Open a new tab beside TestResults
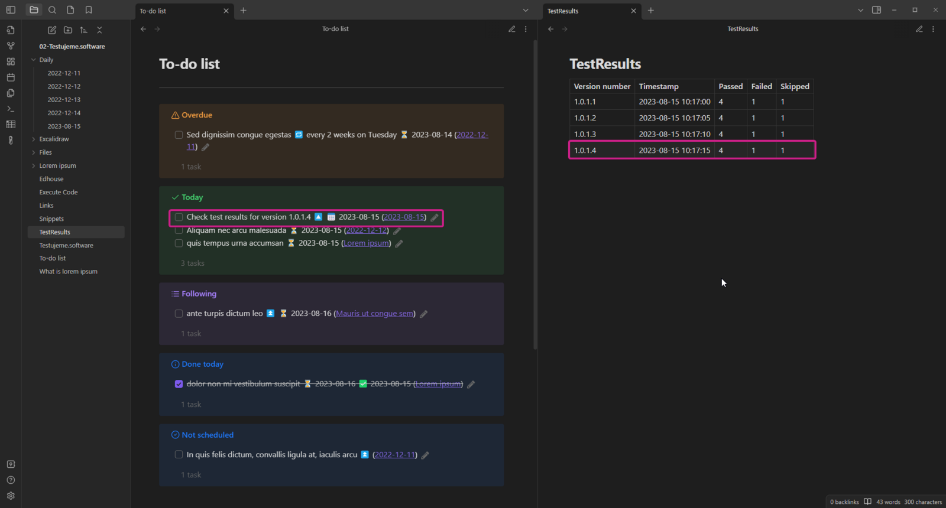Screen dimensions: 946x508 coord(651,11)
